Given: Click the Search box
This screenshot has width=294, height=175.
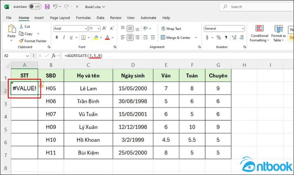Looking at the screenshot, I should click(x=257, y=7).
